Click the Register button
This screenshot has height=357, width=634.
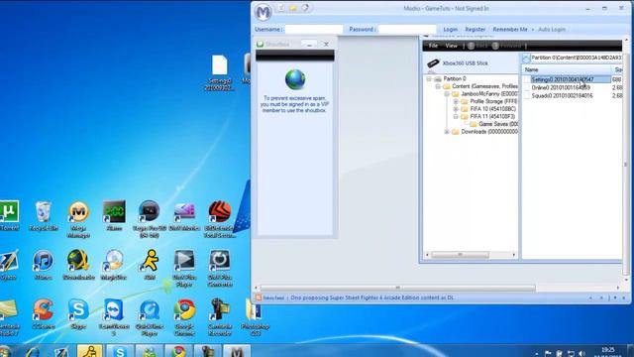point(475,29)
